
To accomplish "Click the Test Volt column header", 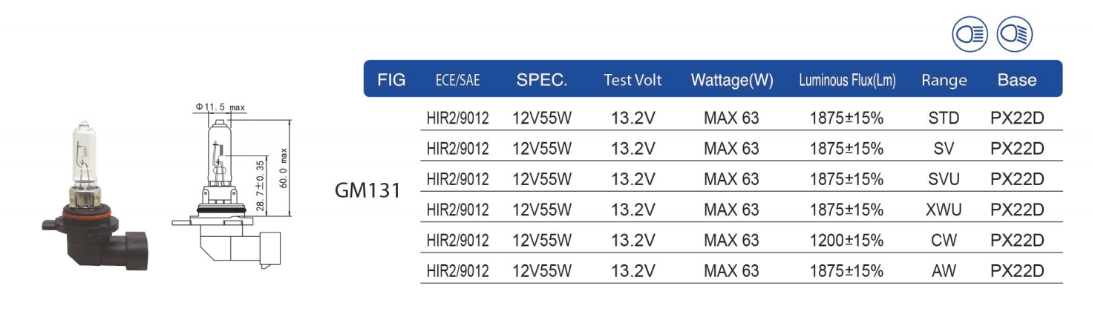I will 633,80.
